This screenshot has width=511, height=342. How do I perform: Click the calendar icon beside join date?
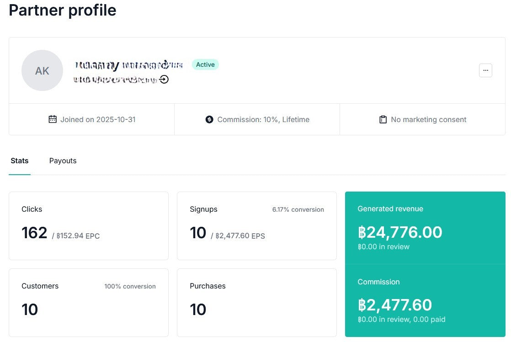point(53,119)
